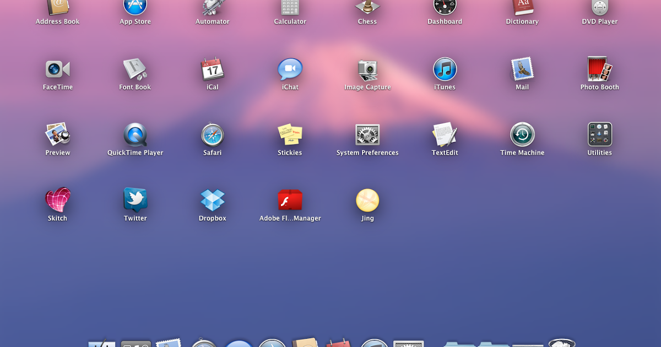Open the Chess game
661x347 pixels.
tap(367, 8)
